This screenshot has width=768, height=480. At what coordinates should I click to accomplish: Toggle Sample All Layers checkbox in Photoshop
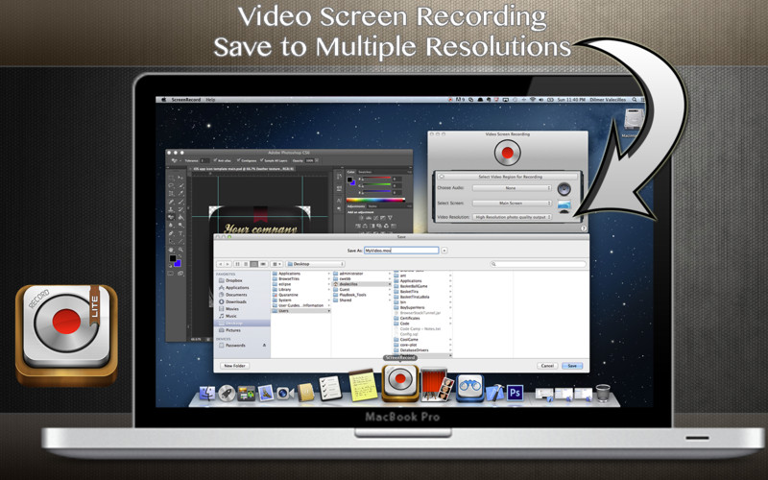point(262,160)
